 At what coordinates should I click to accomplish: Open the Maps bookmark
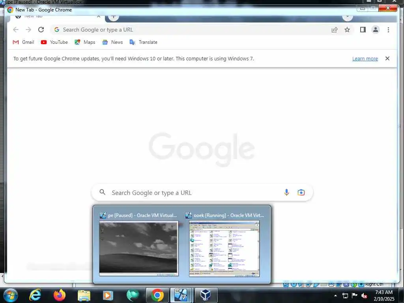point(85,42)
